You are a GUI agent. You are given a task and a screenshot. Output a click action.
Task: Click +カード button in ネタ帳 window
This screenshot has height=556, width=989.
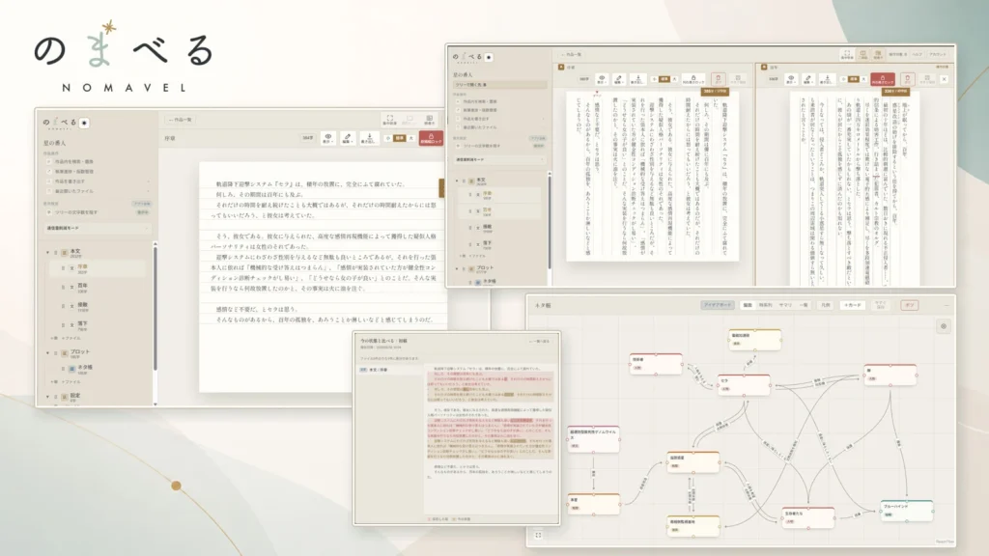[852, 305]
